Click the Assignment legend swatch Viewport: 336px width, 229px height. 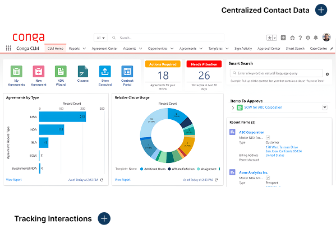(x=198, y=169)
